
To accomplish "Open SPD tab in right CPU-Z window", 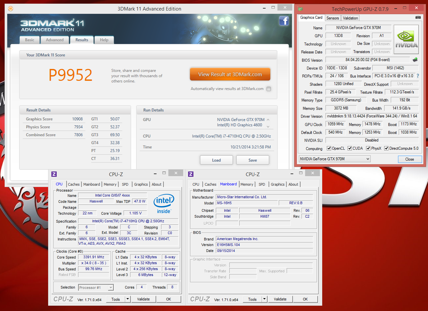I will [262, 184].
